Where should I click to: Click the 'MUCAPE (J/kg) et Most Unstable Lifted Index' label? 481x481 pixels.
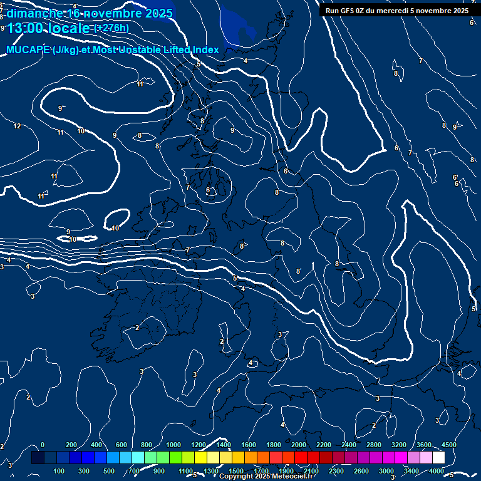pyautogui.click(x=113, y=49)
